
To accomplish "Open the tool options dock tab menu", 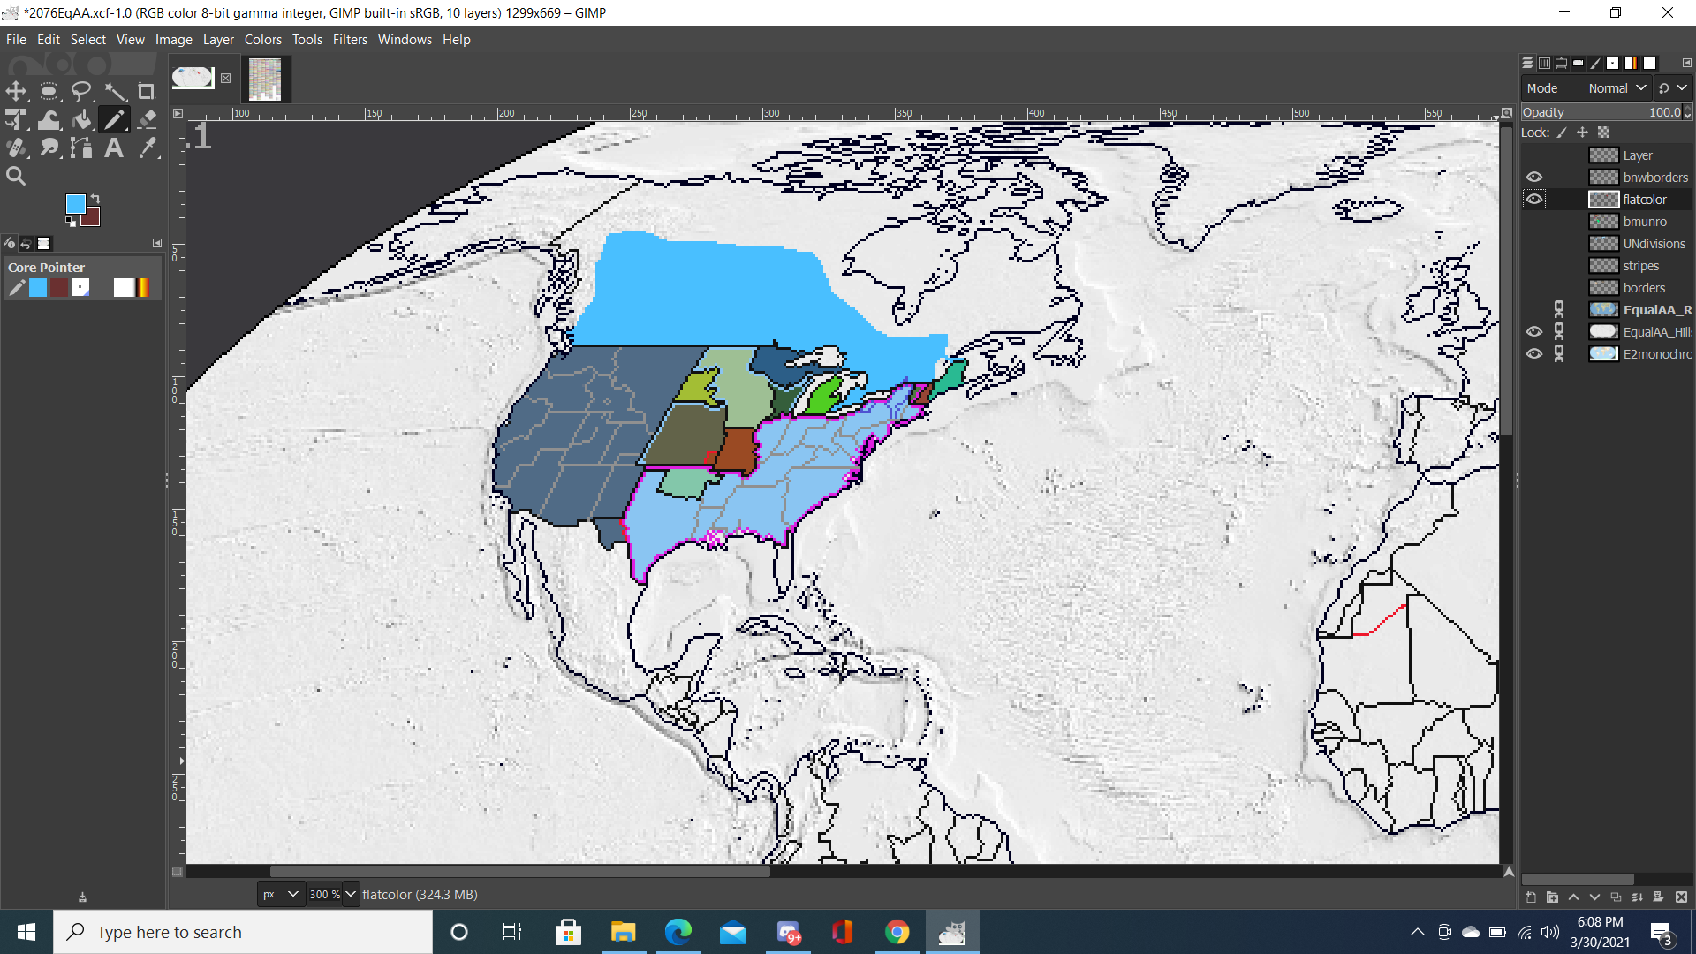I will (157, 243).
